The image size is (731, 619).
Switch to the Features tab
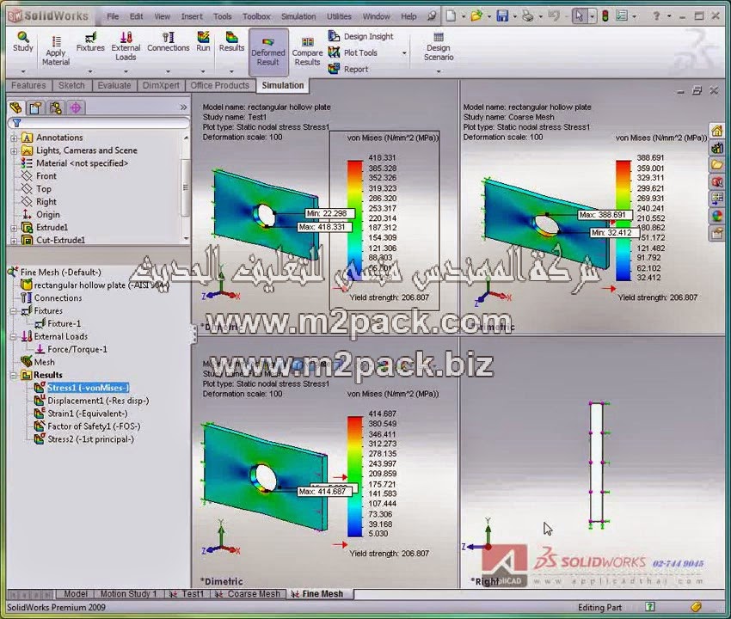coord(28,85)
